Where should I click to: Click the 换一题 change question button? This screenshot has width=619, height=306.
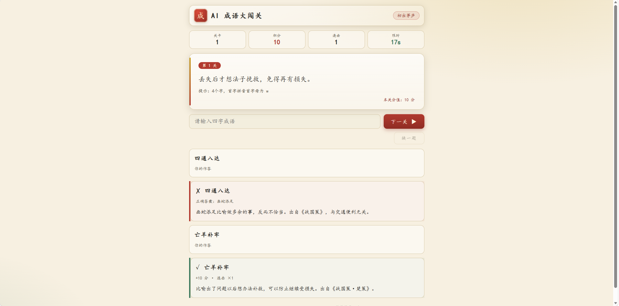[409, 138]
